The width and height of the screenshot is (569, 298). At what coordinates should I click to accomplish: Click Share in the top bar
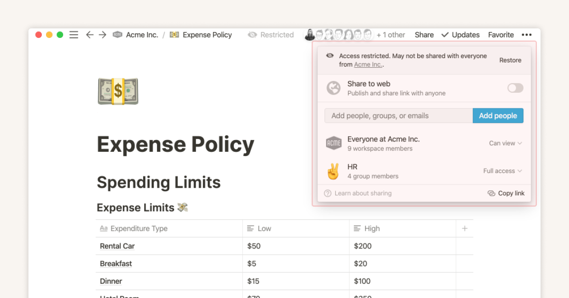coord(424,35)
